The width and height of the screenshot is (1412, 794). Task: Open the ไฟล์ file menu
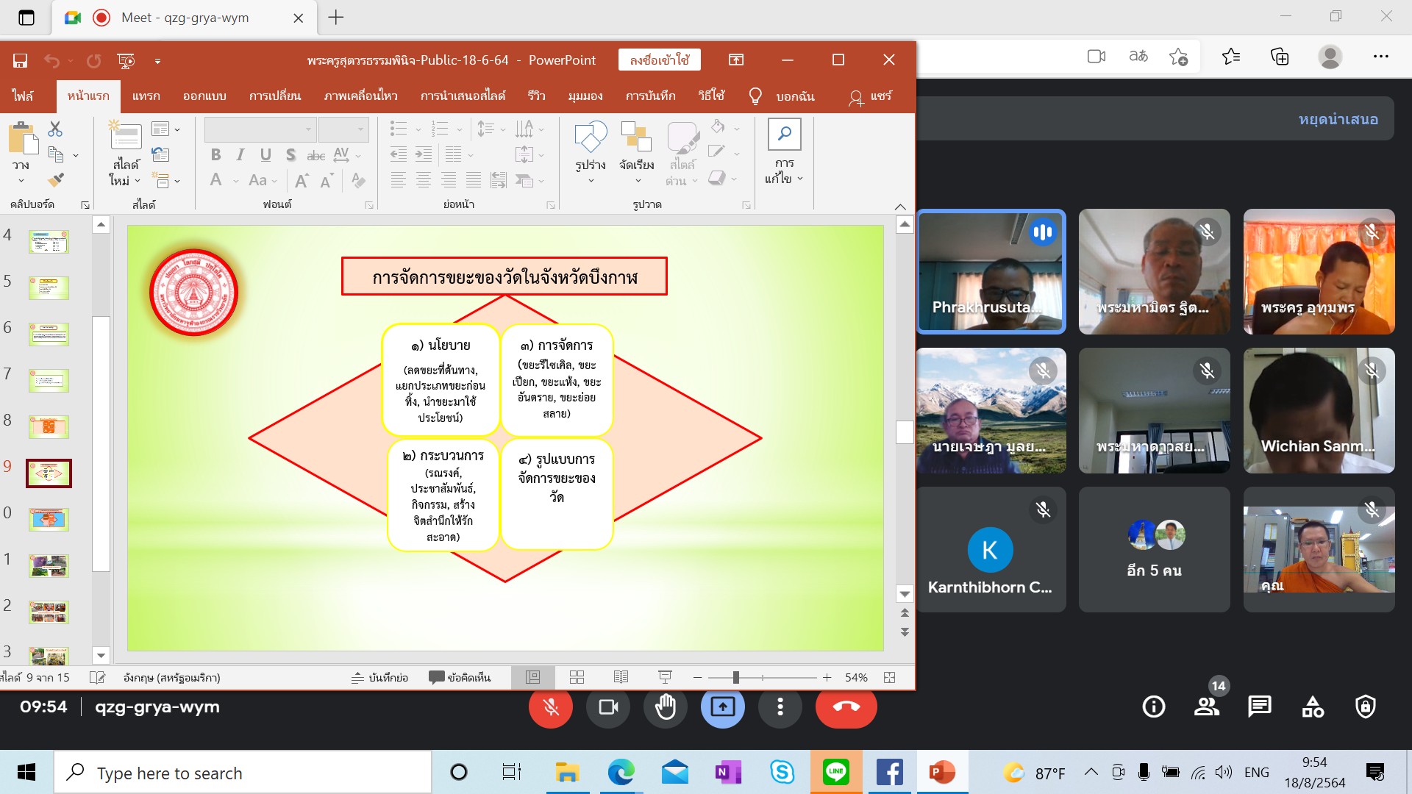pos(23,96)
